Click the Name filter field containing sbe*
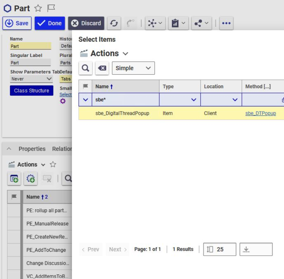 [126, 100]
